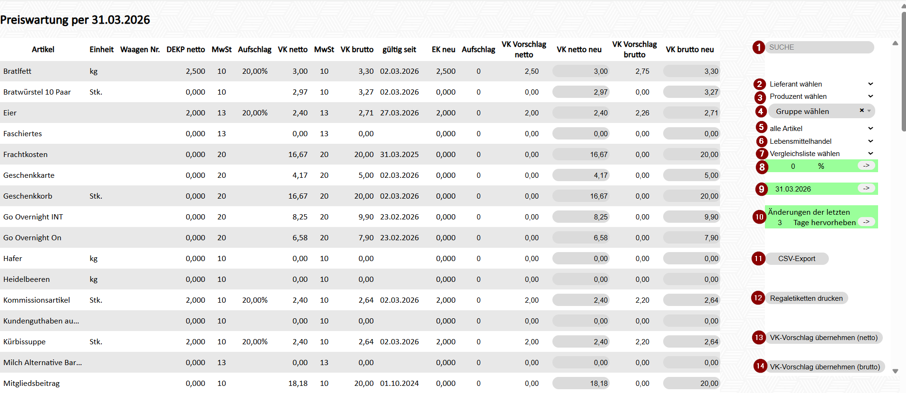Clear the Gruppe wählen selection (x)
Screen dimensions: 906x393
click(x=862, y=111)
